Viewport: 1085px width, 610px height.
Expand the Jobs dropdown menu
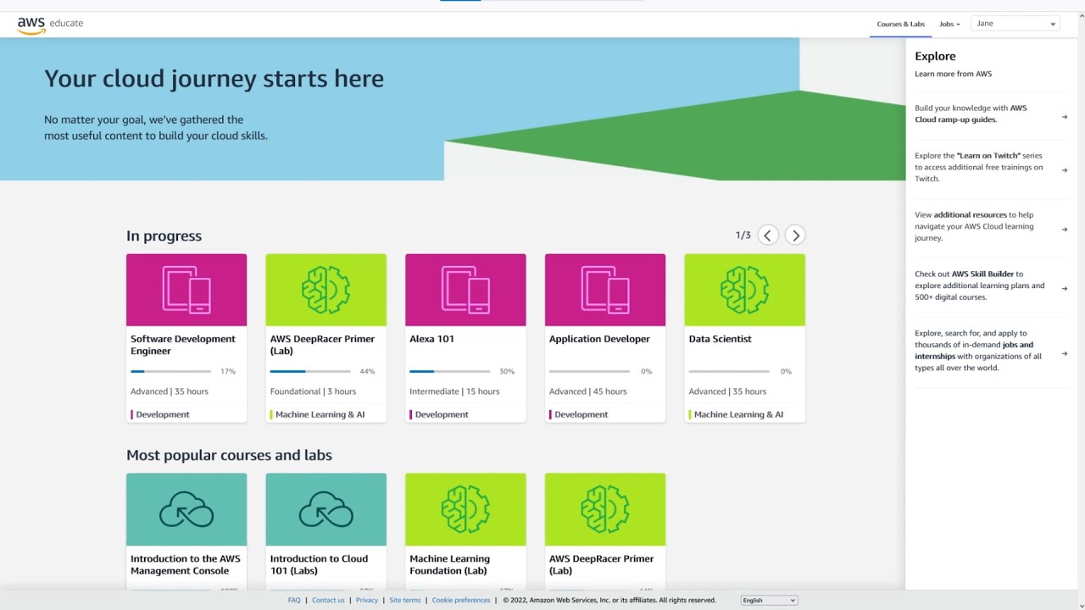tap(949, 25)
